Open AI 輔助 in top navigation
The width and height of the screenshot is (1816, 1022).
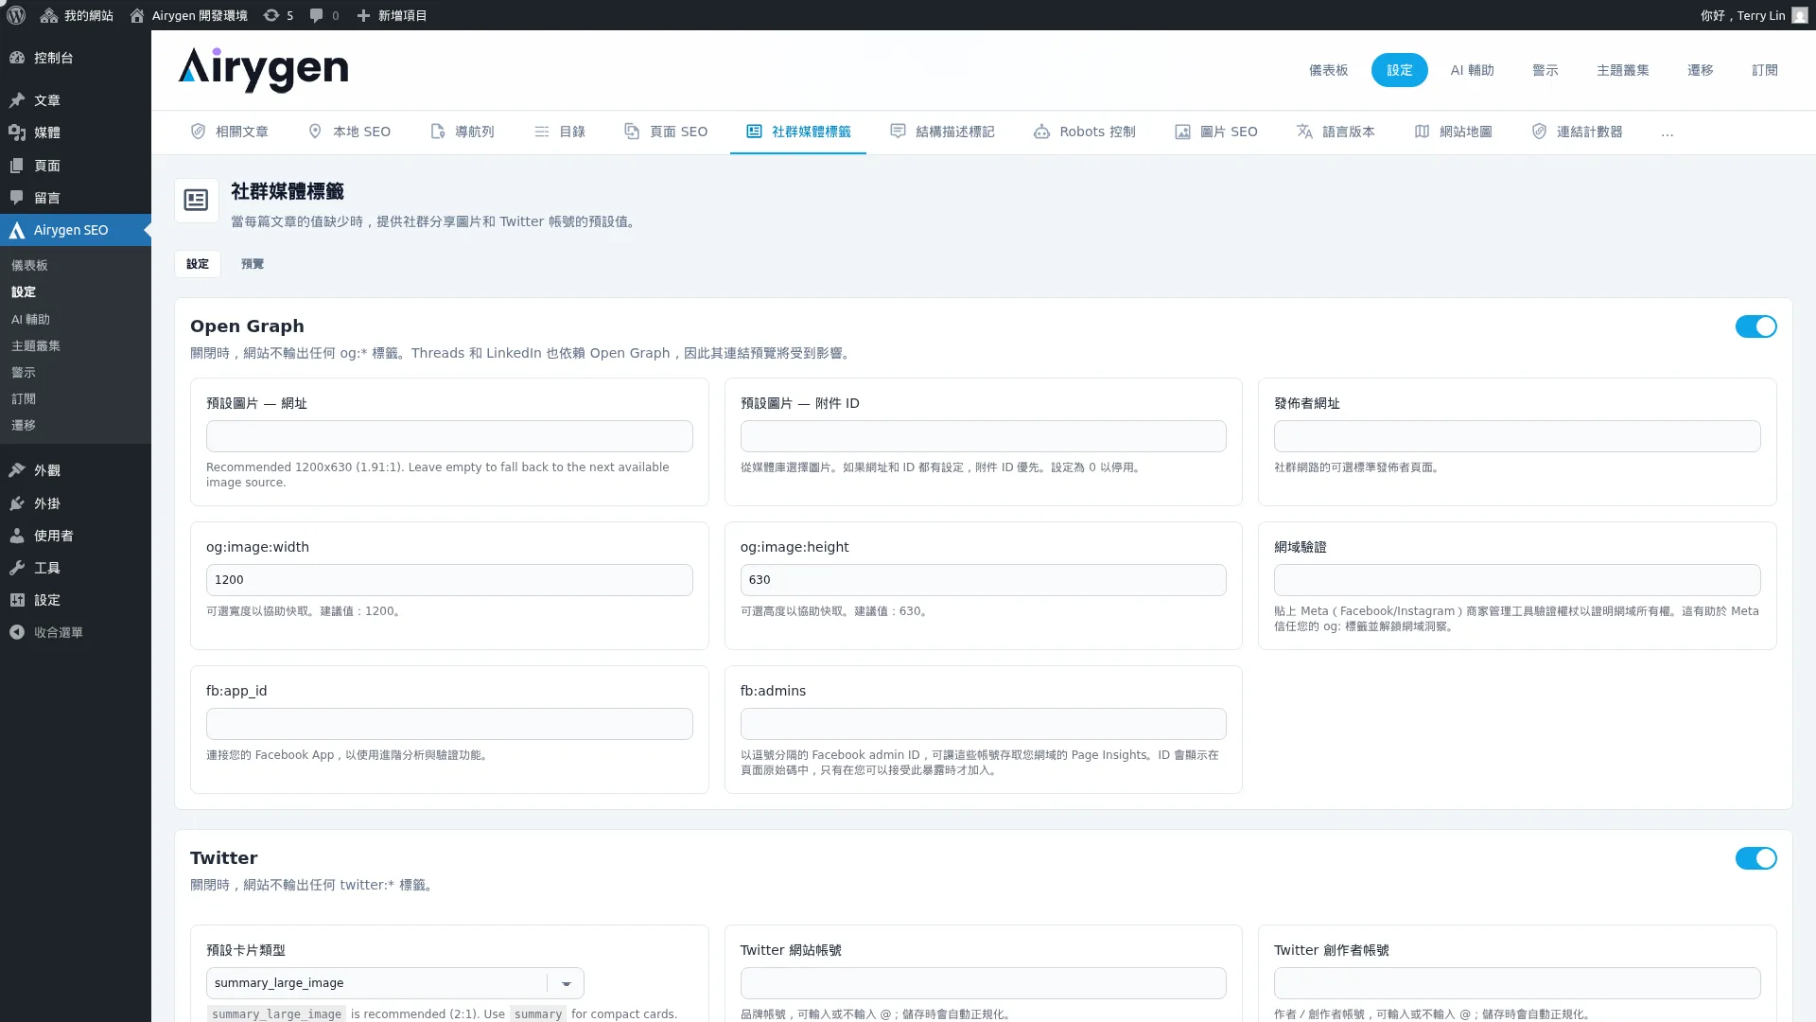point(1472,70)
